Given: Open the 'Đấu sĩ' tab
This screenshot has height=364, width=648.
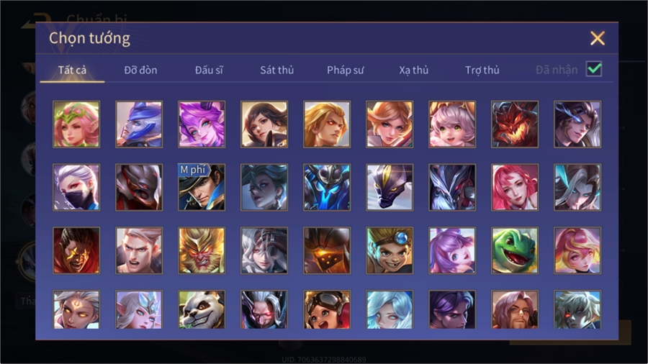Looking at the screenshot, I should point(209,70).
